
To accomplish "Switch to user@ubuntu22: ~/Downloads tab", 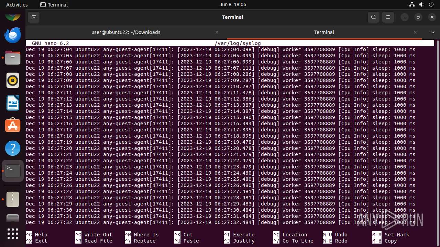I will [x=126, y=32].
